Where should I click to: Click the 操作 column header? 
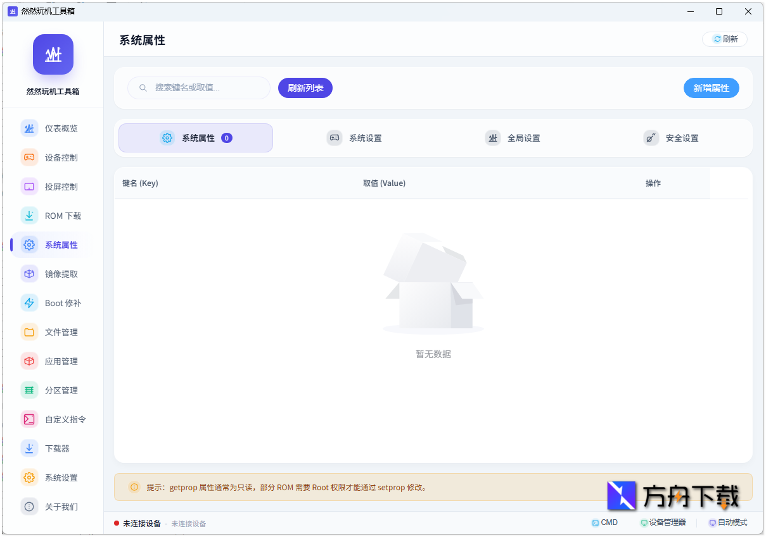[653, 183]
